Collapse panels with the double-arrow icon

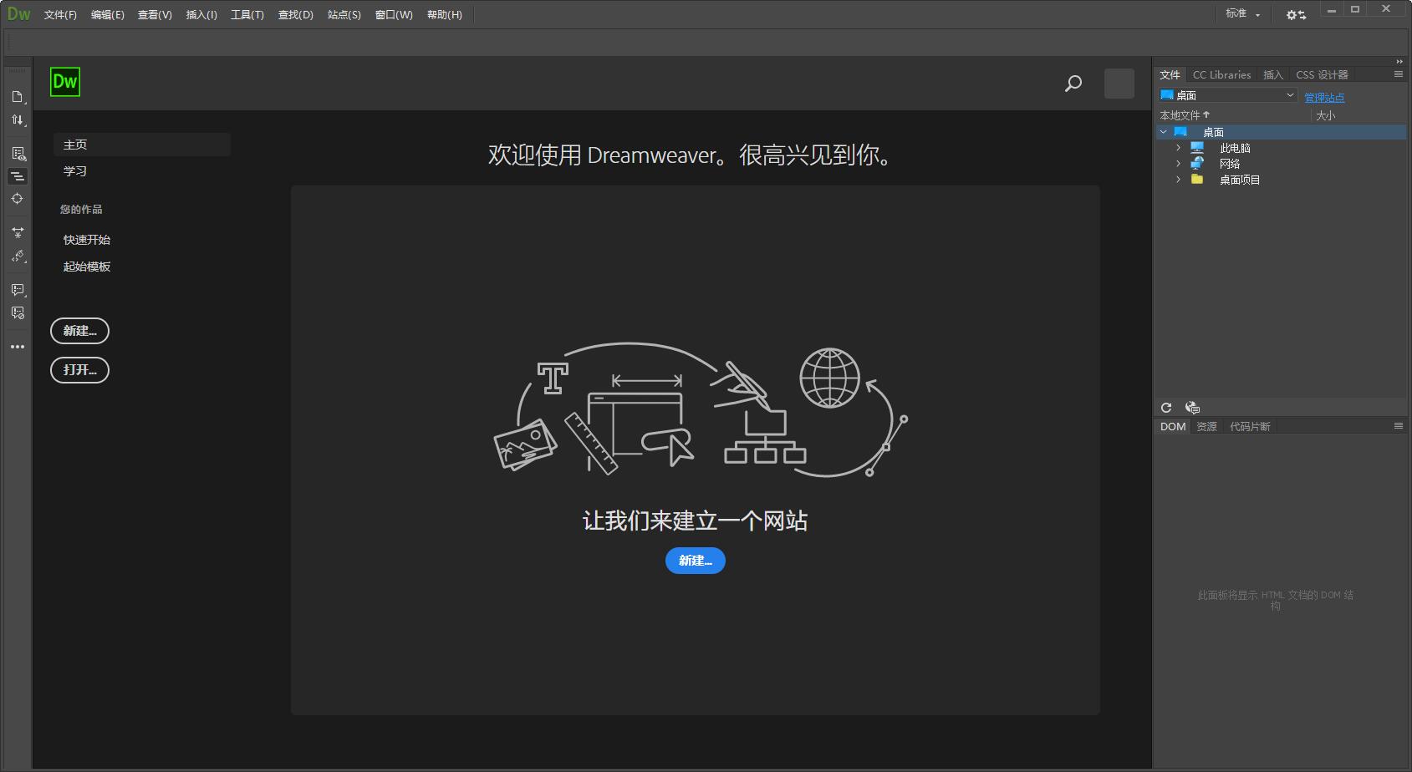pyautogui.click(x=1399, y=62)
